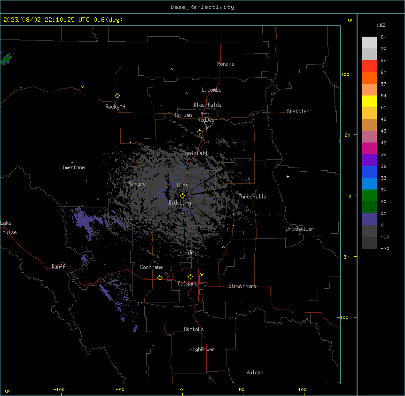Click the yellow diamond radar marker between Olds and Didsbury
This screenshot has height=396, width=405.
pos(182,196)
